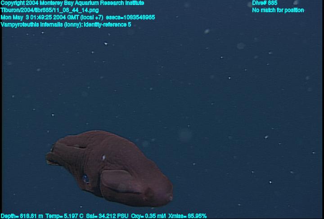Click the Monterey Bay Aquarium copyright line
The height and width of the screenshot is (219, 324).
[x=72, y=3]
